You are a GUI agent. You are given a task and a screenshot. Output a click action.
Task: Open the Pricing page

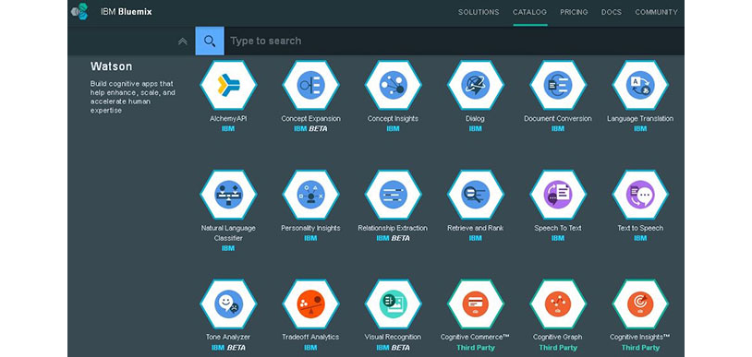[574, 12]
